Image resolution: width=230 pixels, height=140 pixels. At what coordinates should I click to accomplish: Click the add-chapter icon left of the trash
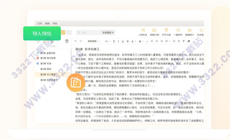tap(52, 41)
